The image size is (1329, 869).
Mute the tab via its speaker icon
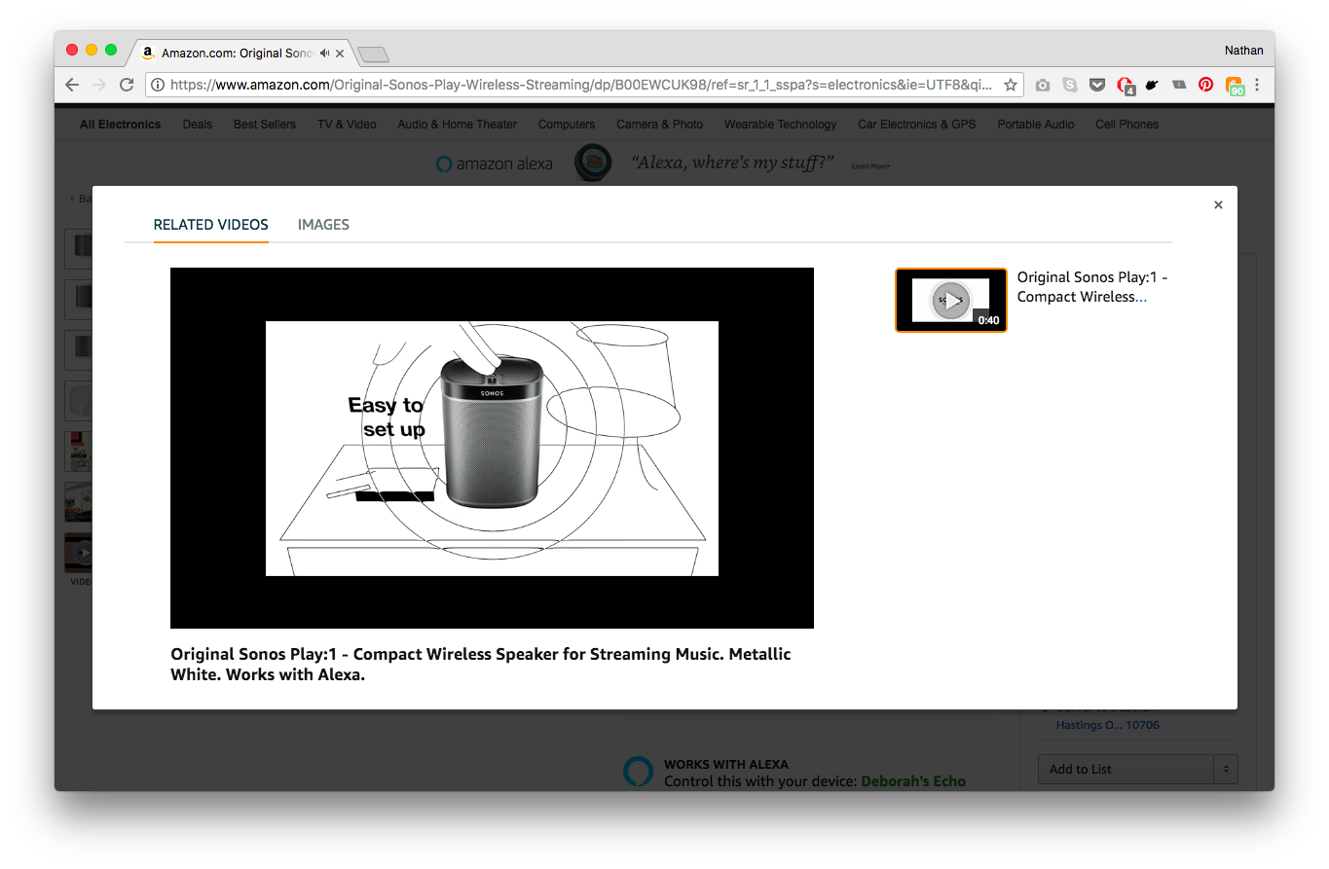pos(324,53)
